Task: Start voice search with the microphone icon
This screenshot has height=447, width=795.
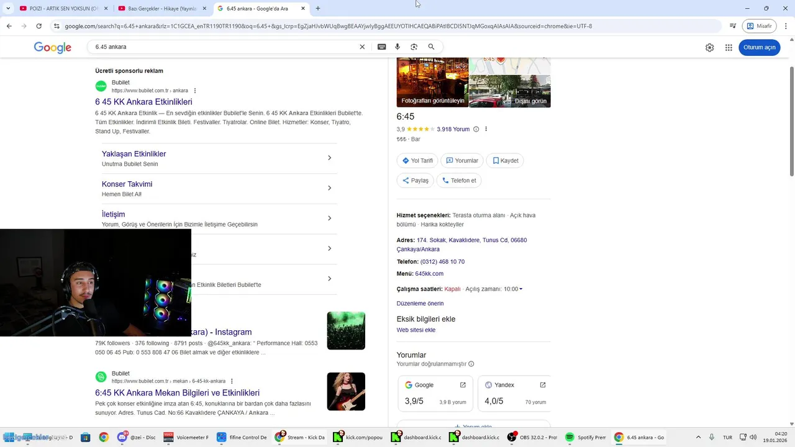Action: pos(397,47)
